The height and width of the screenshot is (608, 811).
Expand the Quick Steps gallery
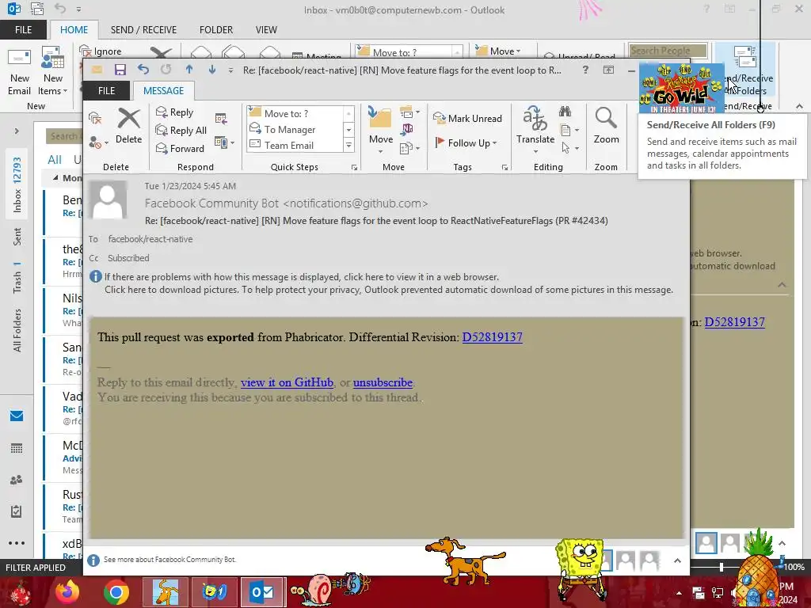[349, 146]
